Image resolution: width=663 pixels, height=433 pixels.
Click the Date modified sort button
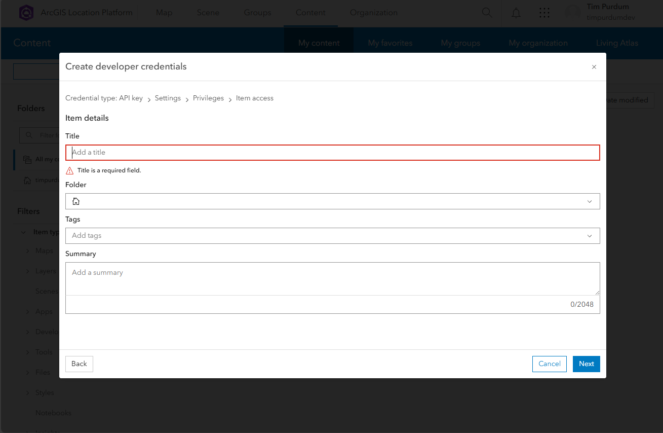[x=630, y=100]
